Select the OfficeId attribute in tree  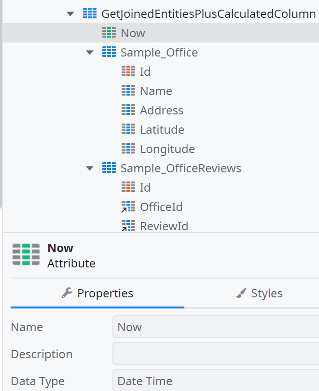(161, 207)
